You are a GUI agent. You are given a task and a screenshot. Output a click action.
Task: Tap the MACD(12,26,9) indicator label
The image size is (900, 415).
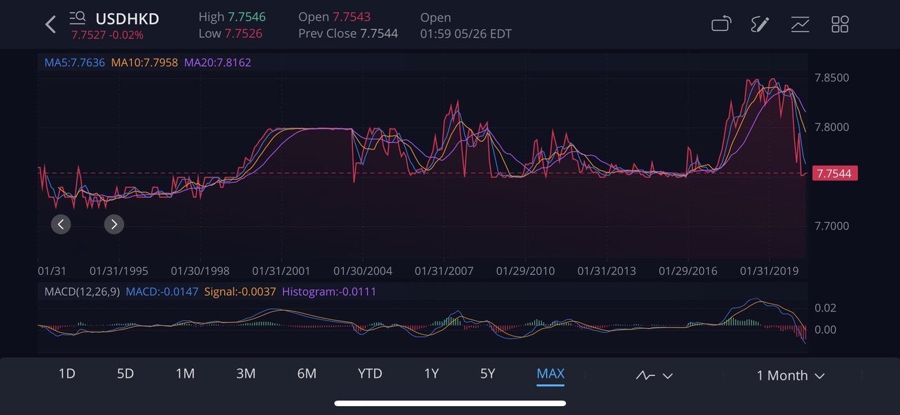81,292
